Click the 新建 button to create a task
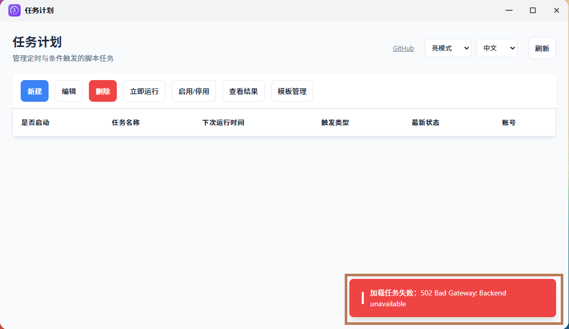Screen dimensions: 569x329 [x=34, y=91]
